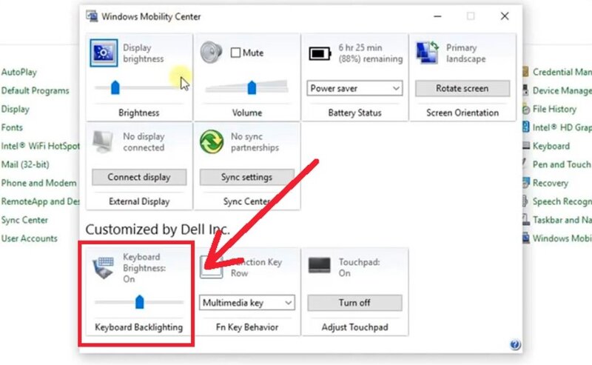
Task: Open the blue help question mark icon
Action: click(x=515, y=344)
